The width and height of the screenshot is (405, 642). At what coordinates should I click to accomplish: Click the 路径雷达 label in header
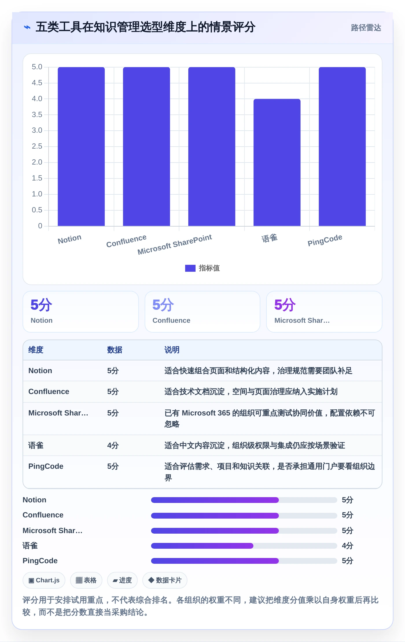tap(366, 28)
